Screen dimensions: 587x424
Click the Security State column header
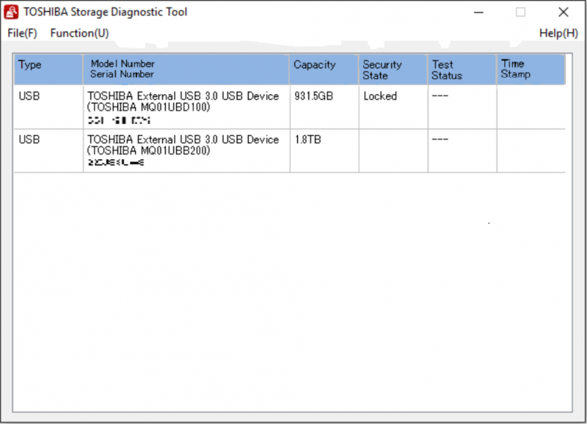point(393,70)
